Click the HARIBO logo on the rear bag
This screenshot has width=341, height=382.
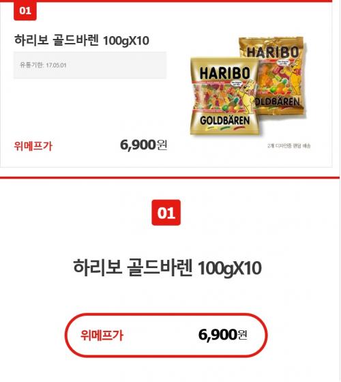pyautogui.click(x=273, y=52)
